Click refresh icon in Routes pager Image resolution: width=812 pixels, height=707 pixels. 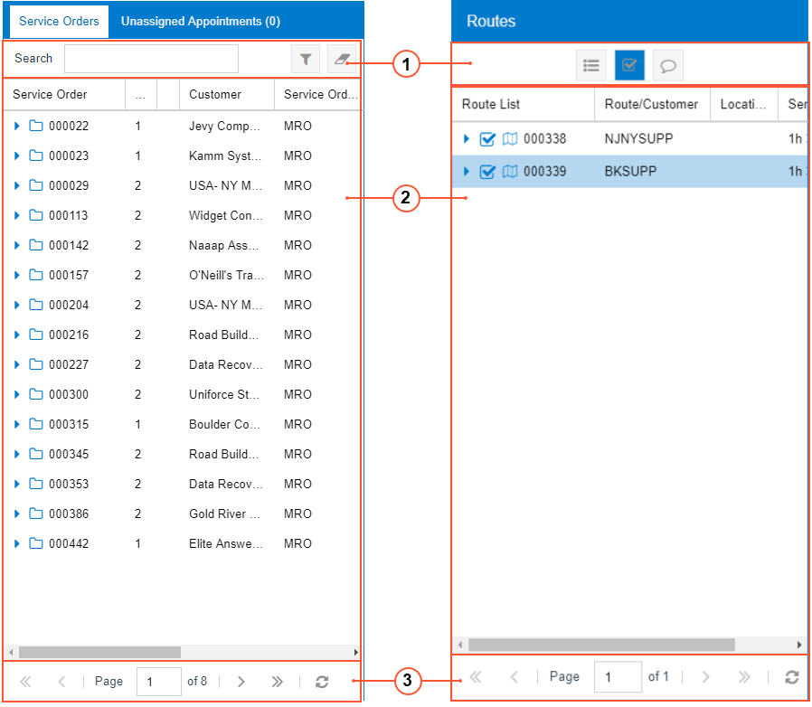(791, 677)
